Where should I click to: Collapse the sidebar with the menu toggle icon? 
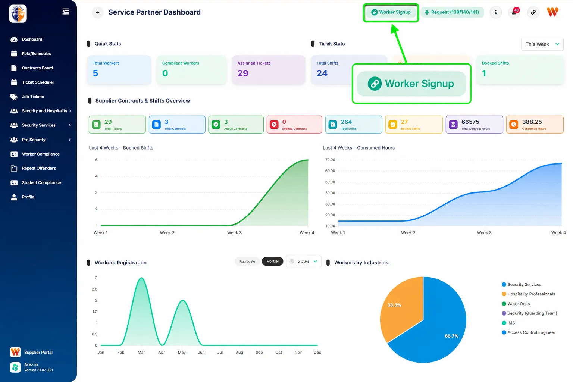point(66,12)
